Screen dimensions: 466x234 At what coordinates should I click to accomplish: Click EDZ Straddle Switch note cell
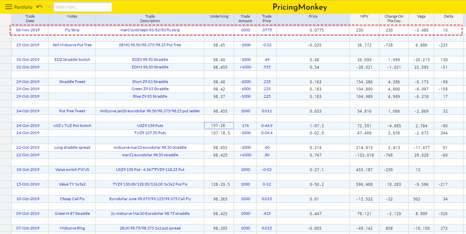click(x=72, y=60)
